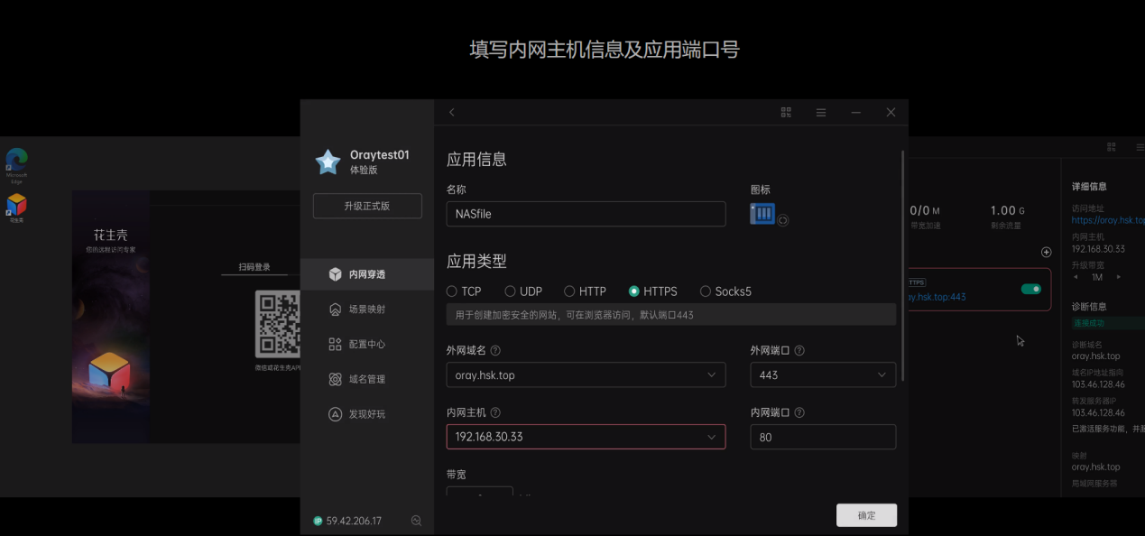Expand the 外网端口 dropdown showing 443
This screenshot has width=1145, height=536.
tap(823, 374)
